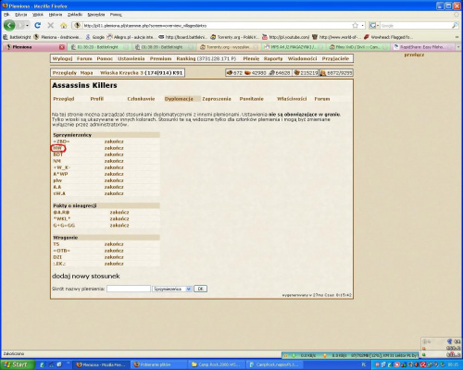This screenshot has height=370, width=463.
Task: Click the Firefox back arrow button
Action: (x=9, y=25)
